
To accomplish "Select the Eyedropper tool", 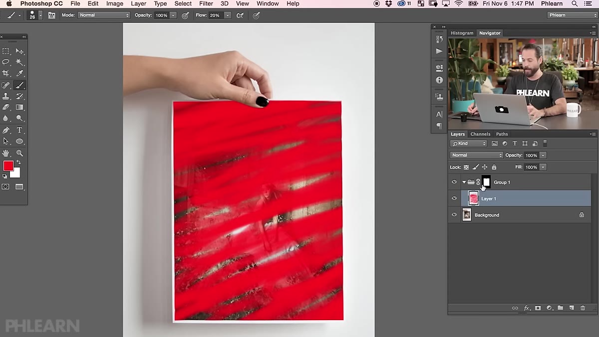I will click(x=19, y=73).
